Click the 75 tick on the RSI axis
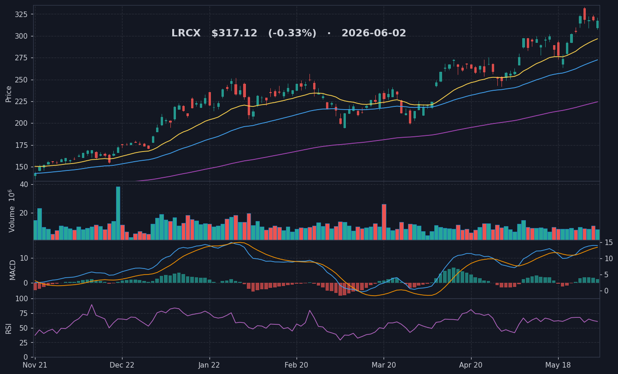 (x=23, y=314)
